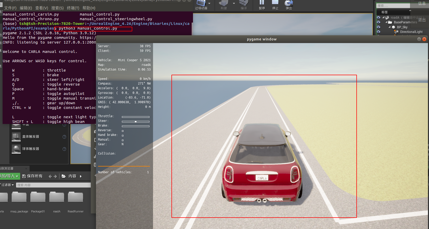The width and height of the screenshot is (429, 229).
Task: Click the 弹出 eject icon
Action: coord(289,5)
